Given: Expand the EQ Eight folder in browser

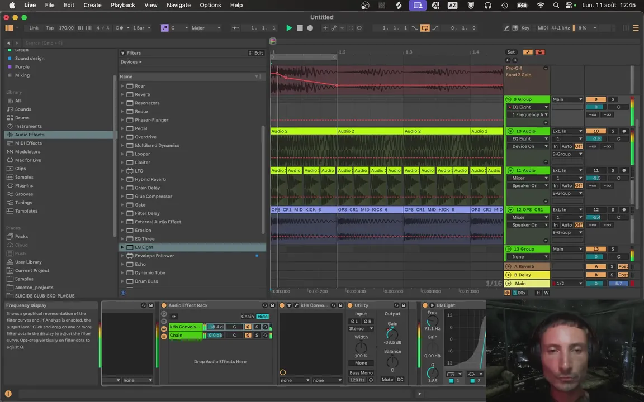Looking at the screenshot, I should (x=122, y=247).
